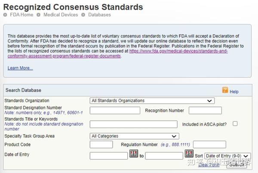Select the Product Code text box

click(101, 145)
